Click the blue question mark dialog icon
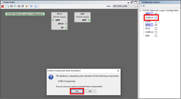The height and width of the screenshot is (99, 181). [51, 77]
